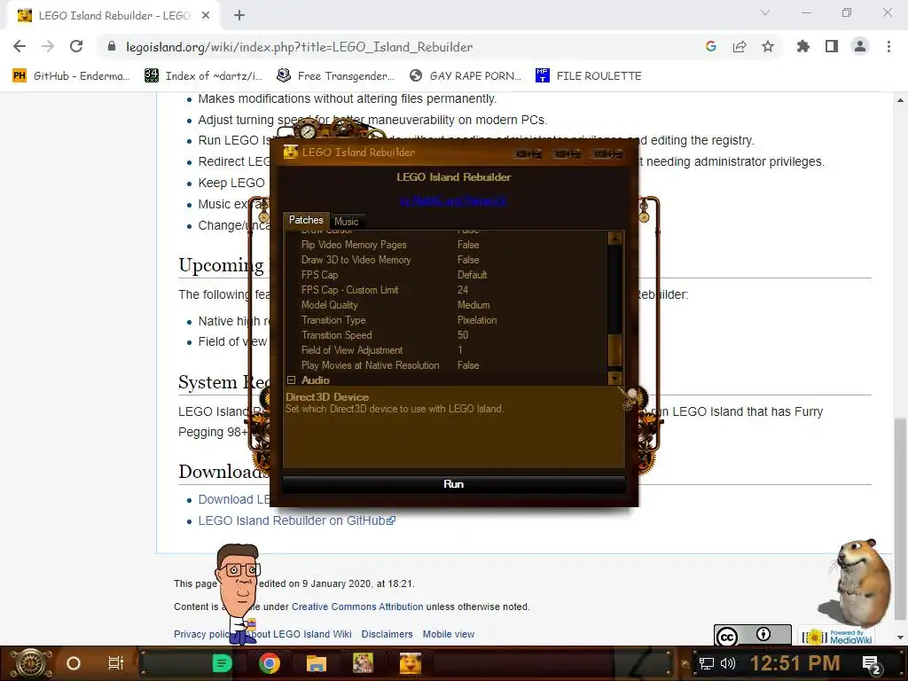Toggle the browser side panel icon
The height and width of the screenshot is (681, 908).
[832, 46]
